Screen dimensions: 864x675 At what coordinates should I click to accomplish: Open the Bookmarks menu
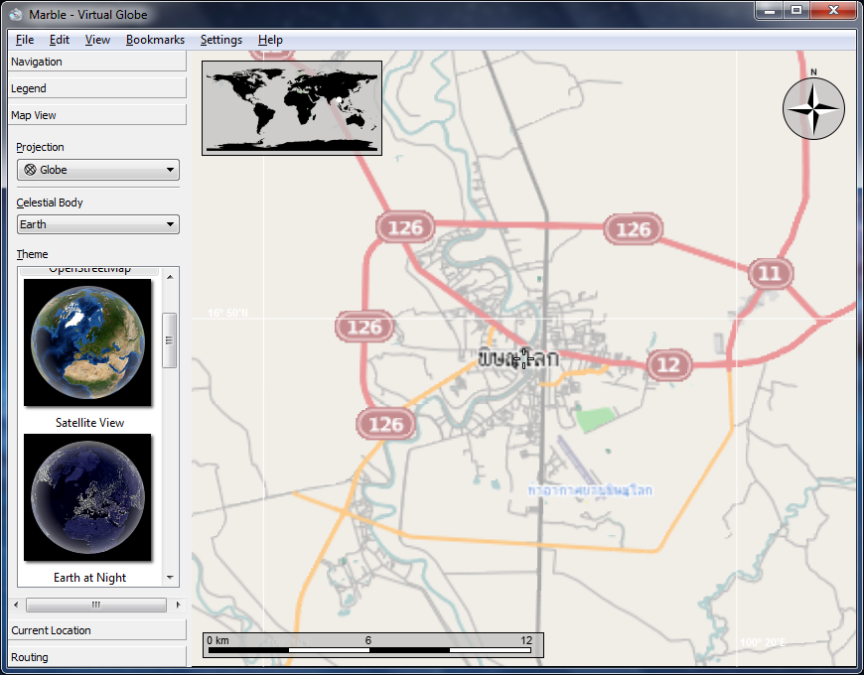point(155,40)
